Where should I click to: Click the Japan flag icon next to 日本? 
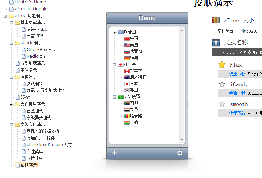click(127, 84)
